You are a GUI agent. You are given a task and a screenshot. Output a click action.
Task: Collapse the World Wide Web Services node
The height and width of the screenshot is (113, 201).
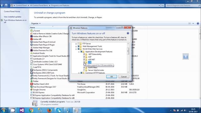click(76, 49)
